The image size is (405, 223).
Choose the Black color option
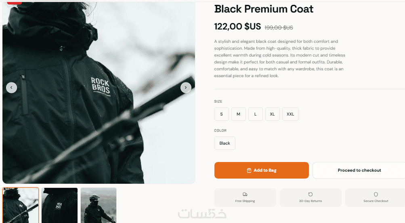pos(225,143)
